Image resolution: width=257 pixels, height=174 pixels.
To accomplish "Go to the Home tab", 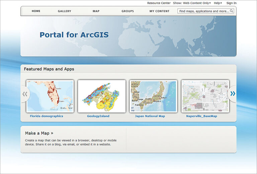I will click(x=36, y=11).
